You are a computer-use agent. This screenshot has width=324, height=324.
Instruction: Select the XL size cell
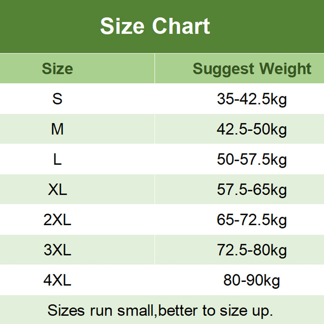click(58, 190)
